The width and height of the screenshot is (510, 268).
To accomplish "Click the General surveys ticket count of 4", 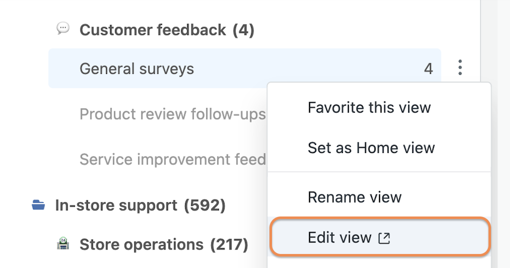I will coord(428,68).
